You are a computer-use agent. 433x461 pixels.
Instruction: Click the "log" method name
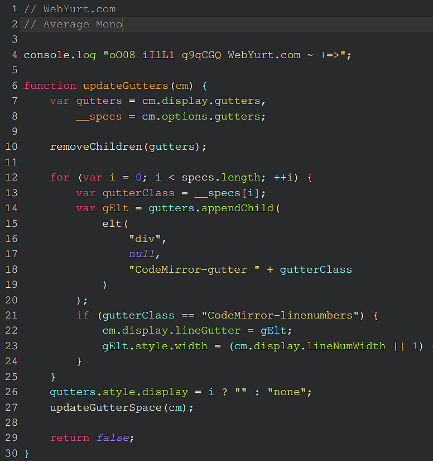tap(86, 55)
